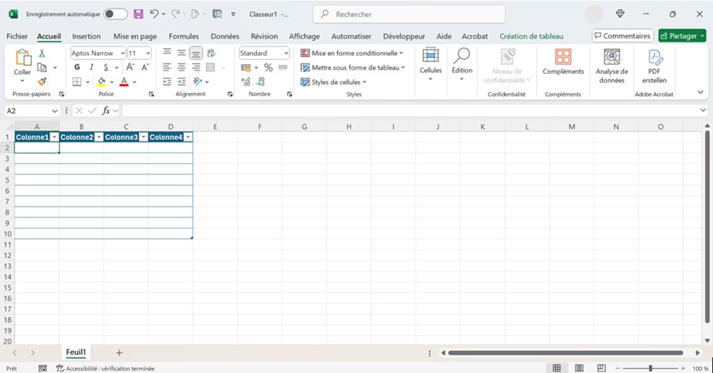The image size is (713, 373).
Task: Click into the Rechercher search box
Action: 409,14
